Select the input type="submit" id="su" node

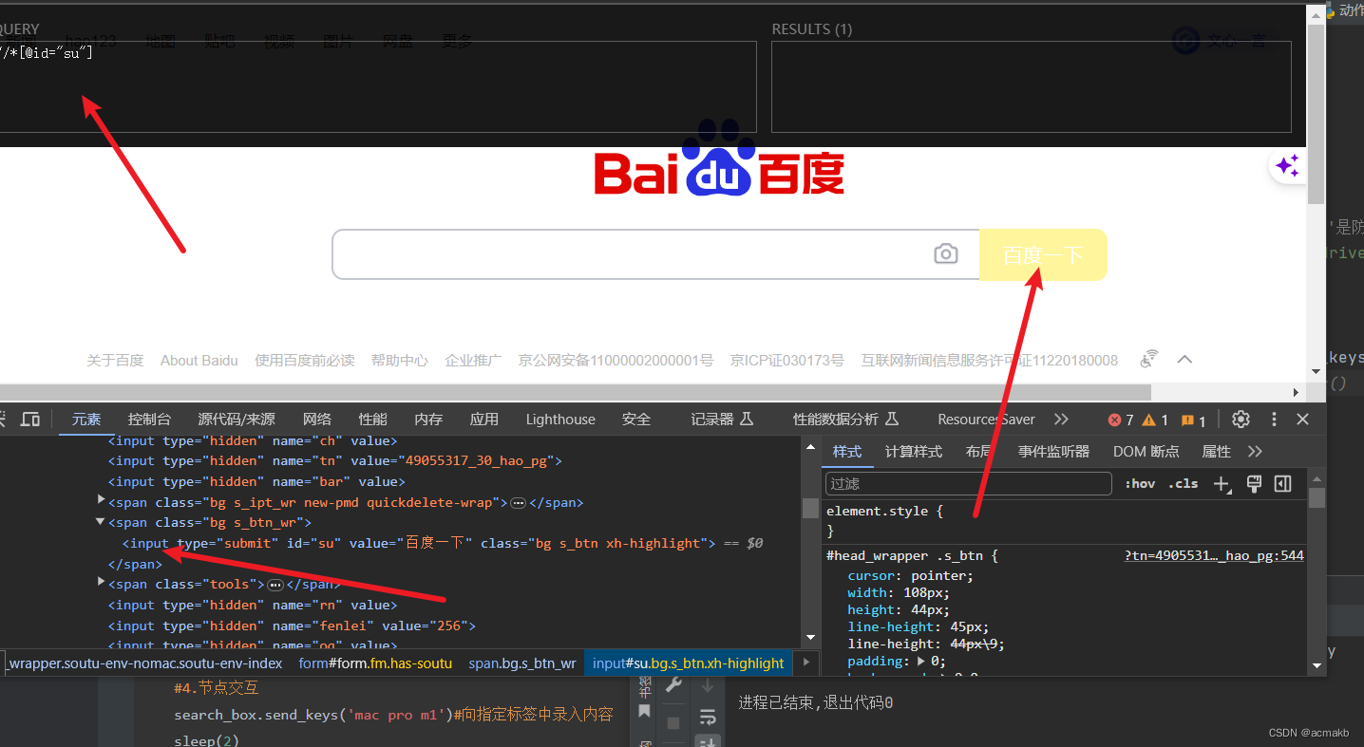pos(418,543)
